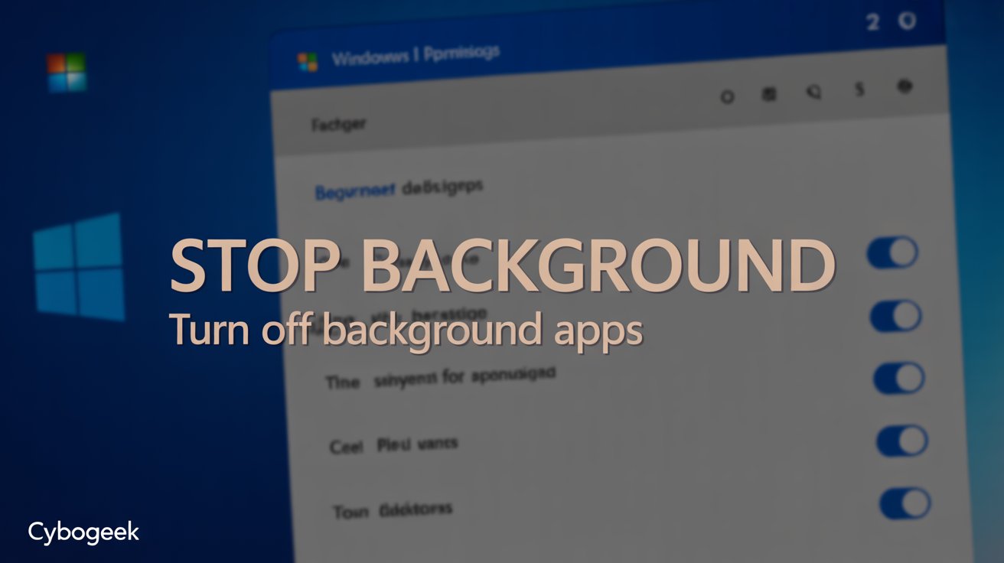Click the "O" circle glyph in the title bar
The image size is (1004, 563).
(907, 21)
